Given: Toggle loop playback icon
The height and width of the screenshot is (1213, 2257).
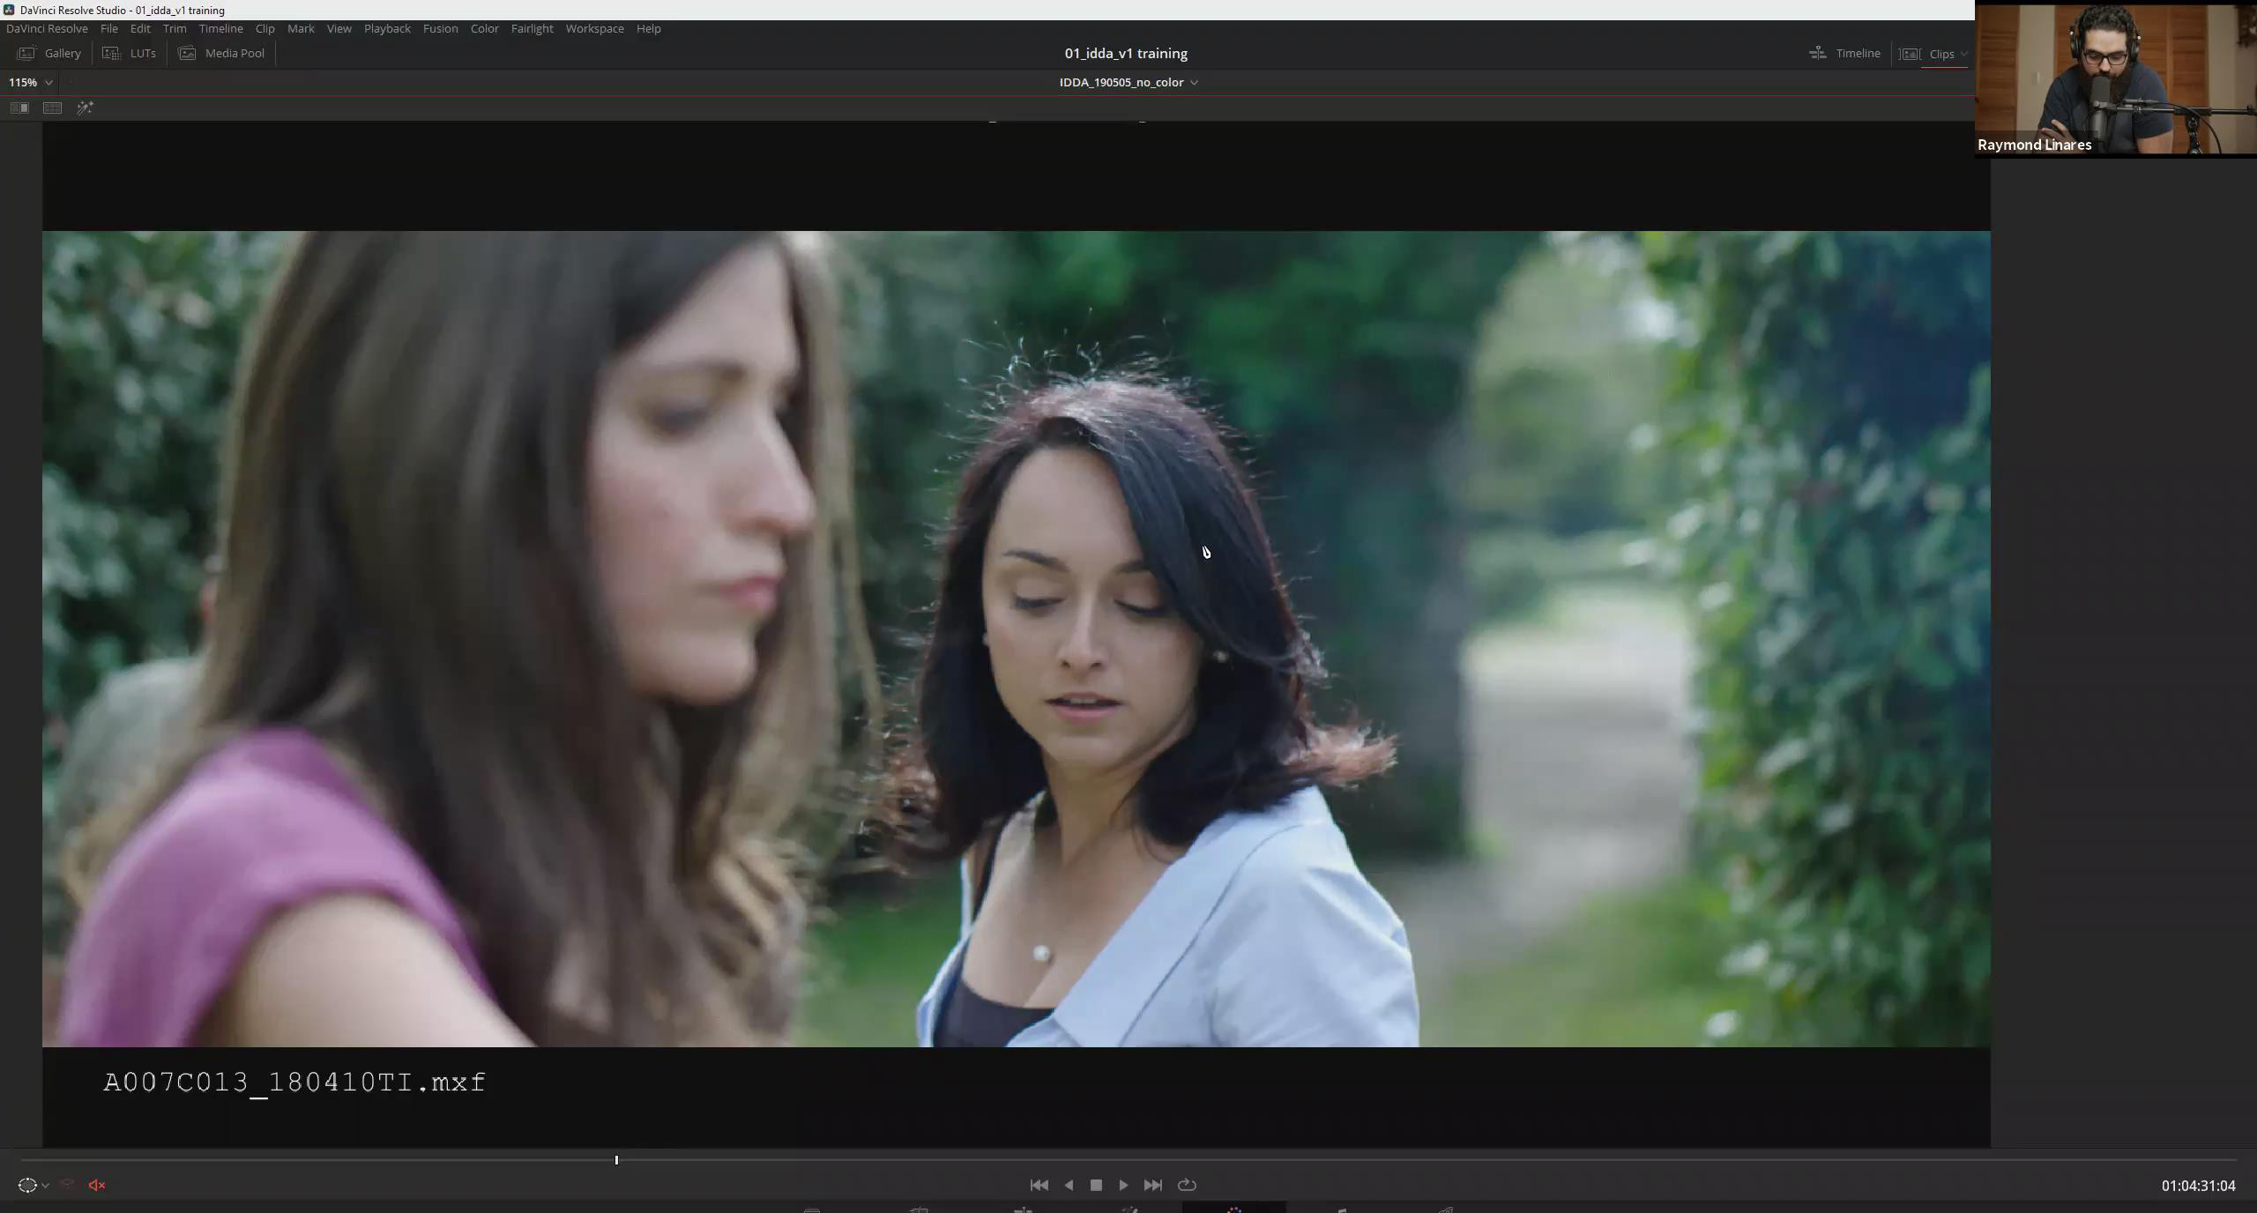Looking at the screenshot, I should tap(1187, 1185).
